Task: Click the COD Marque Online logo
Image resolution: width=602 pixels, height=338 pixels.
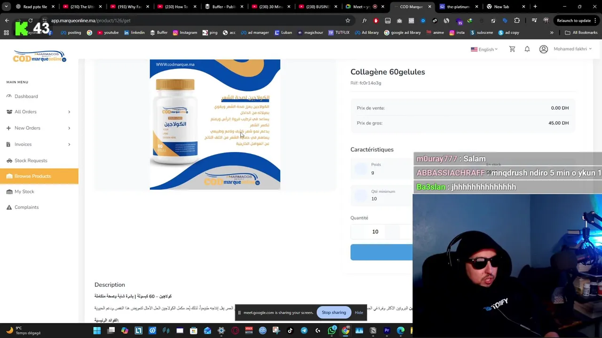Action: 40,56
